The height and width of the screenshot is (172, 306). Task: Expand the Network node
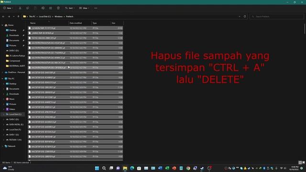pos(2,146)
